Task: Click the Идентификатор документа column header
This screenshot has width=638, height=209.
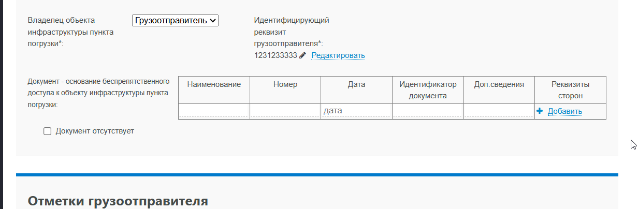Action: (428, 90)
